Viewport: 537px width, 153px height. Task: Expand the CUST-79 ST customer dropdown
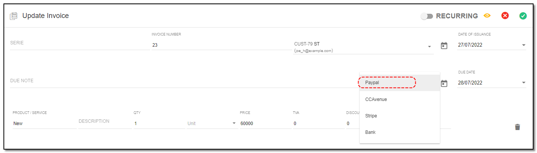pyautogui.click(x=429, y=47)
